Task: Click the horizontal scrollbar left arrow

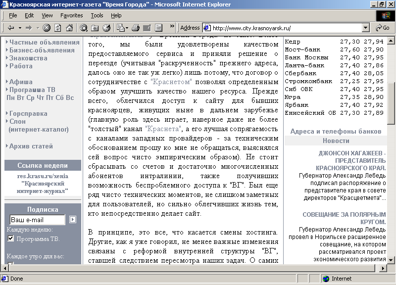Action: point(4,268)
